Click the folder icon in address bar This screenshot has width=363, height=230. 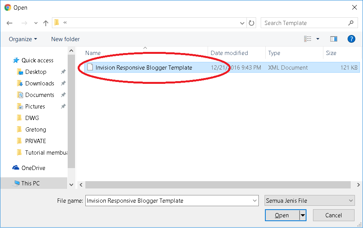tap(57, 22)
